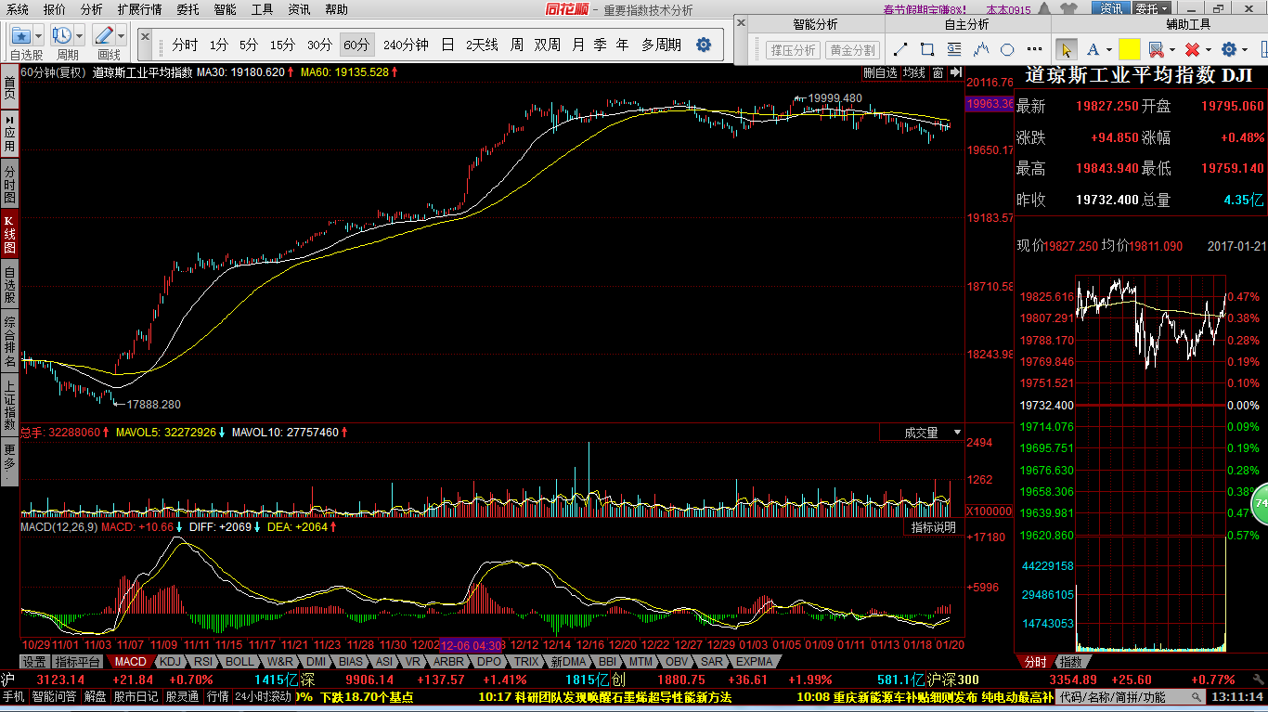Click the 设置 indicator settings button
Viewport: 1268px width, 712px height.
(35, 662)
